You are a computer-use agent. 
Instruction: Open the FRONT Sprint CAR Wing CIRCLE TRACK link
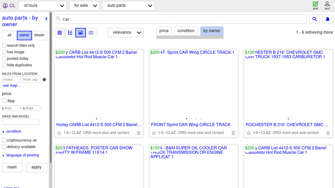(191, 124)
